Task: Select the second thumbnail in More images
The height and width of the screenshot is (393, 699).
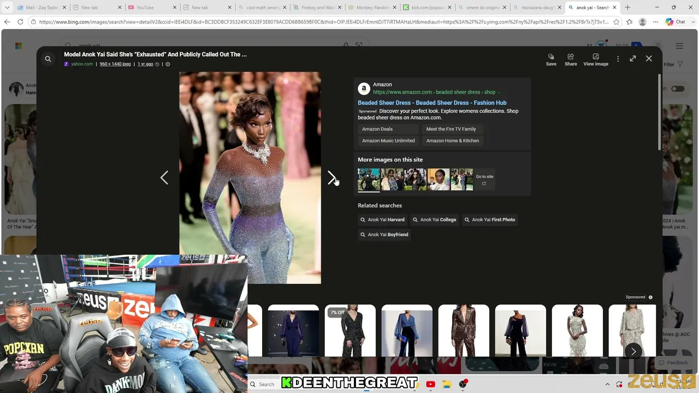Action: click(x=392, y=180)
